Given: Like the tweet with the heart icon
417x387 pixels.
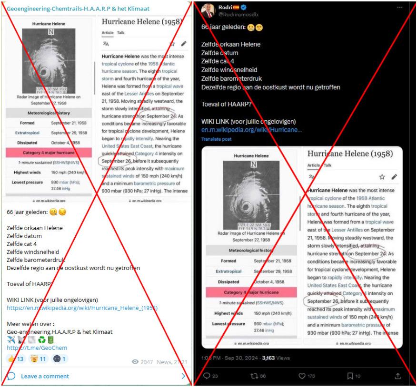Looking at the screenshot, I should point(302,376).
